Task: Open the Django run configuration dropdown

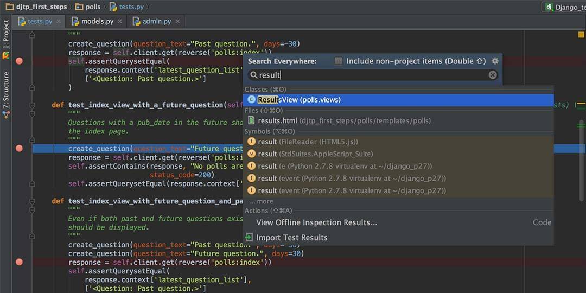Action: (563, 7)
